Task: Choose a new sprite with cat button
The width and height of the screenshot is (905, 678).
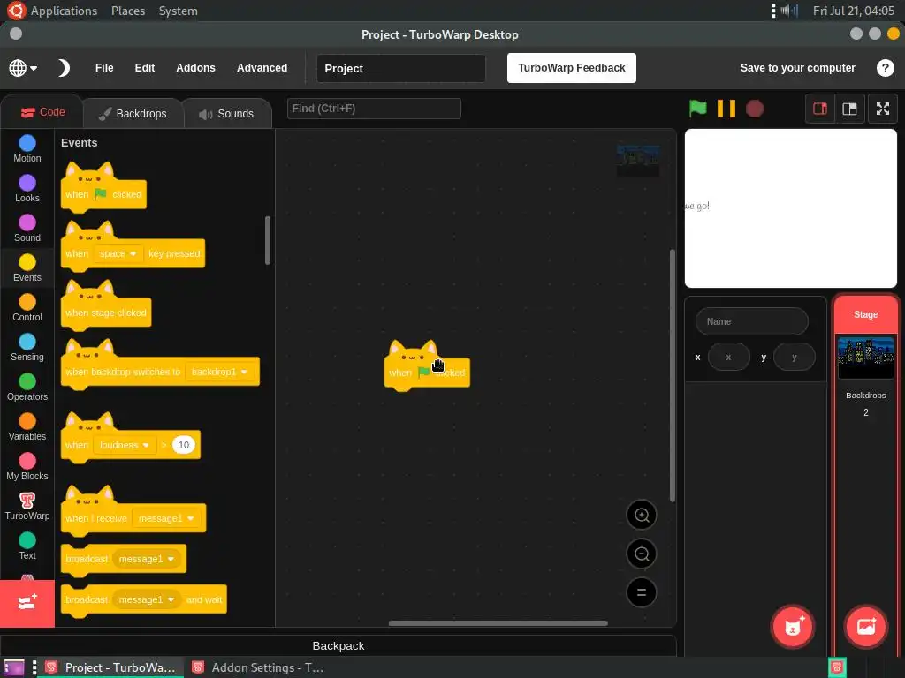Action: coord(793,627)
